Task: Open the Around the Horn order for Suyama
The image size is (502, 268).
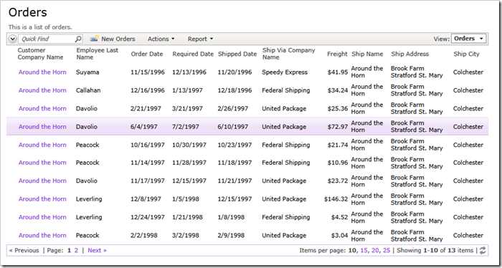Action: (42, 72)
